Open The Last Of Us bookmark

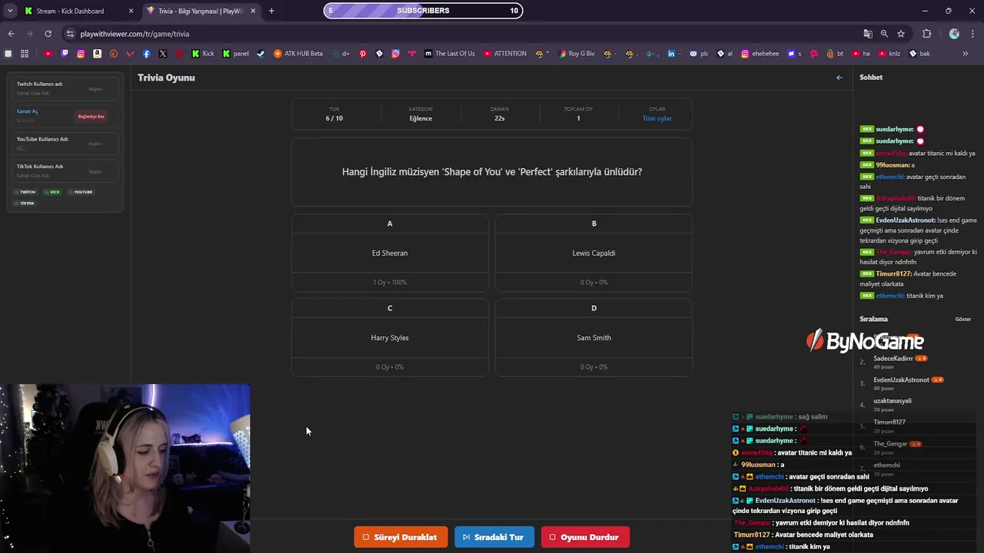tap(450, 54)
